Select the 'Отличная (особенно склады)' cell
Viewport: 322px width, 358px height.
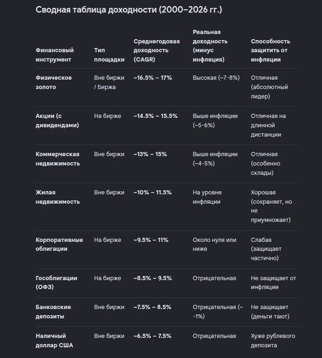coord(266,163)
